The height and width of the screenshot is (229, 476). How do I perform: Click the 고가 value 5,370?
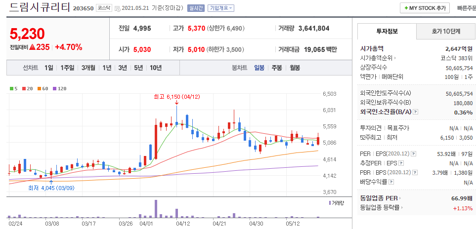[196, 29]
